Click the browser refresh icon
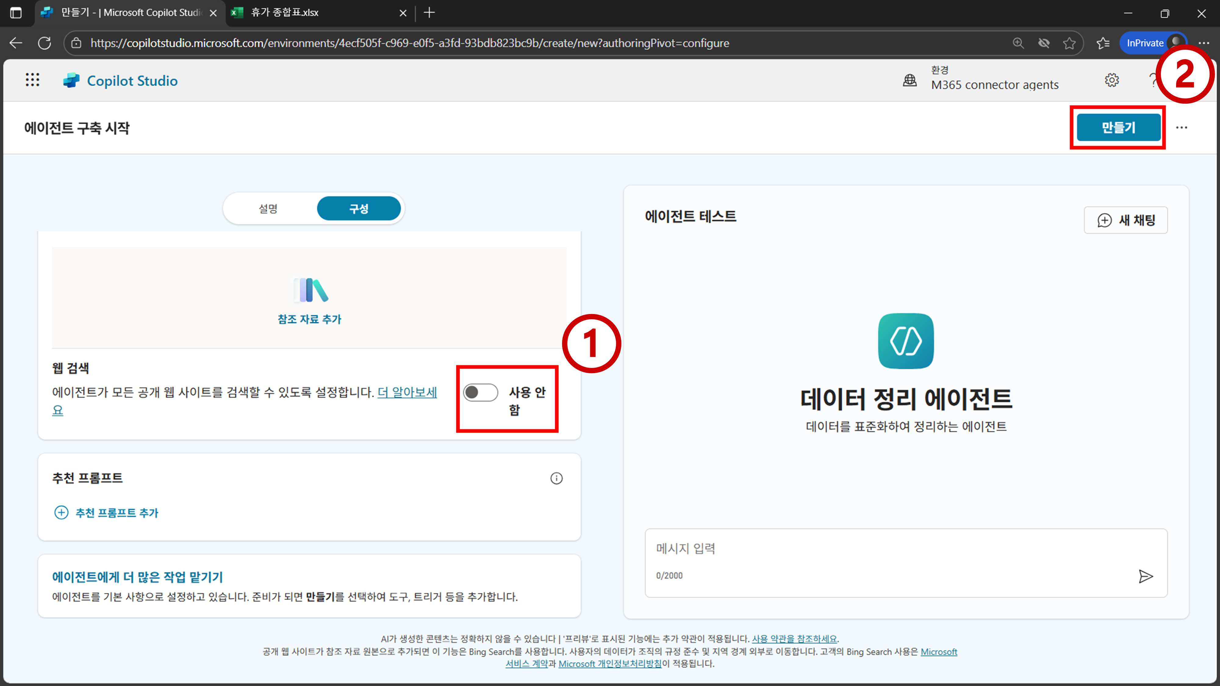Screen dimensions: 1220x686 (x=45, y=43)
